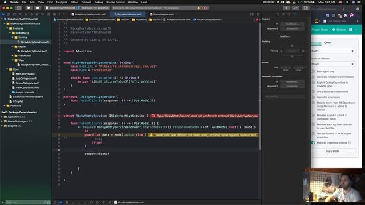Disable Make all properties optional
365x205 pixels.
click(x=313, y=142)
